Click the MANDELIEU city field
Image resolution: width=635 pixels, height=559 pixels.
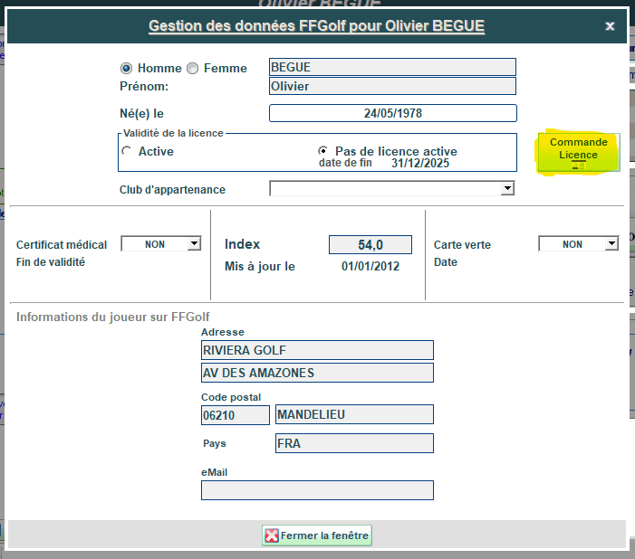[x=354, y=414]
